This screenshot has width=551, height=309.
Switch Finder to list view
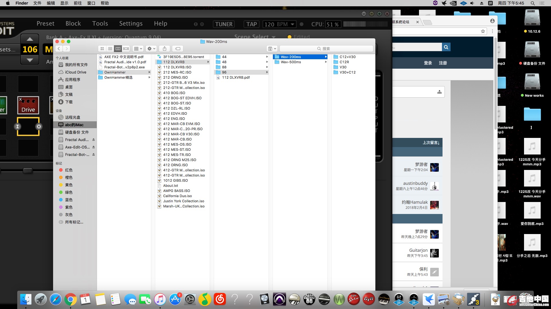click(110, 49)
